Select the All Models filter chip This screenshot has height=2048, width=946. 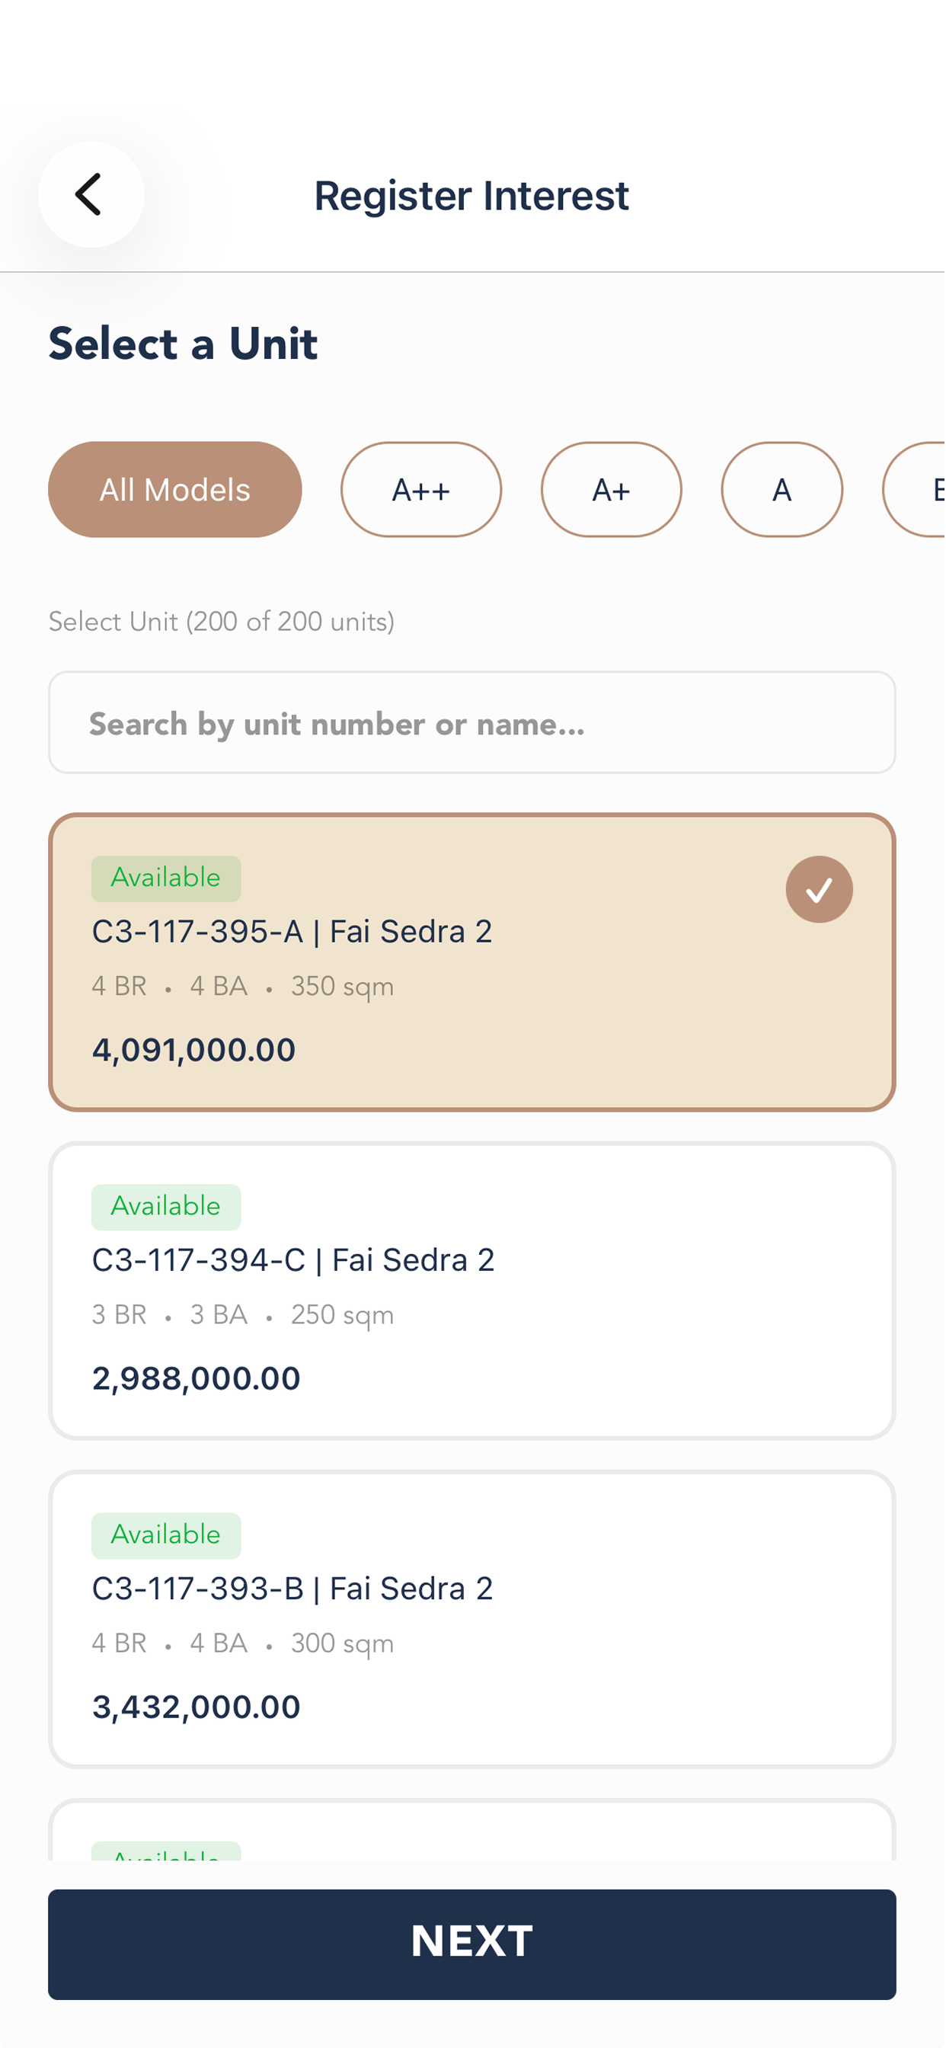(x=175, y=490)
